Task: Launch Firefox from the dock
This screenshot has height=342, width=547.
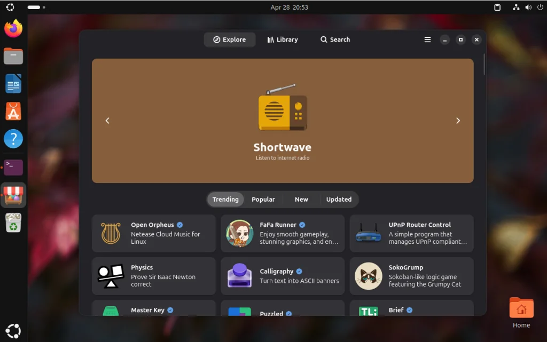Action: (13, 28)
